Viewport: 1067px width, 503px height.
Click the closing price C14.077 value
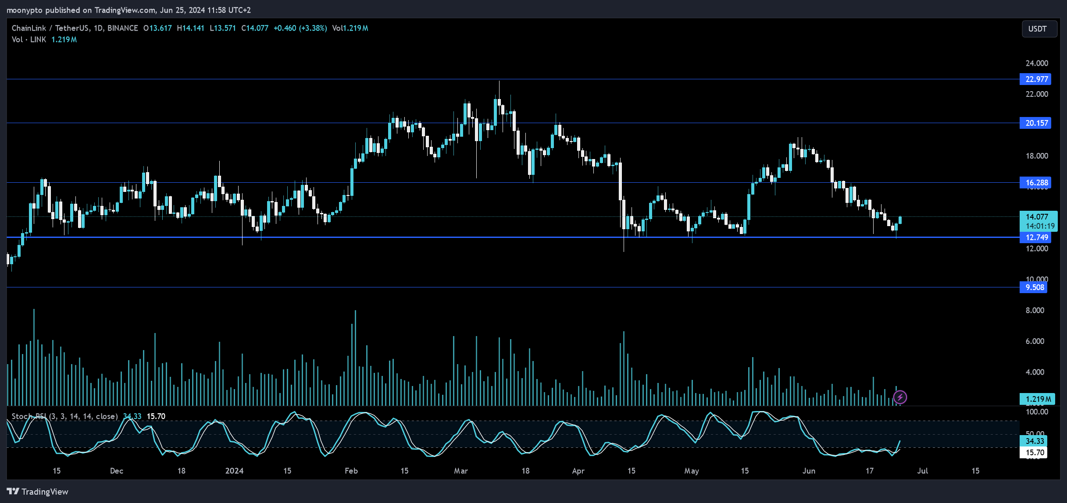pyautogui.click(x=255, y=28)
